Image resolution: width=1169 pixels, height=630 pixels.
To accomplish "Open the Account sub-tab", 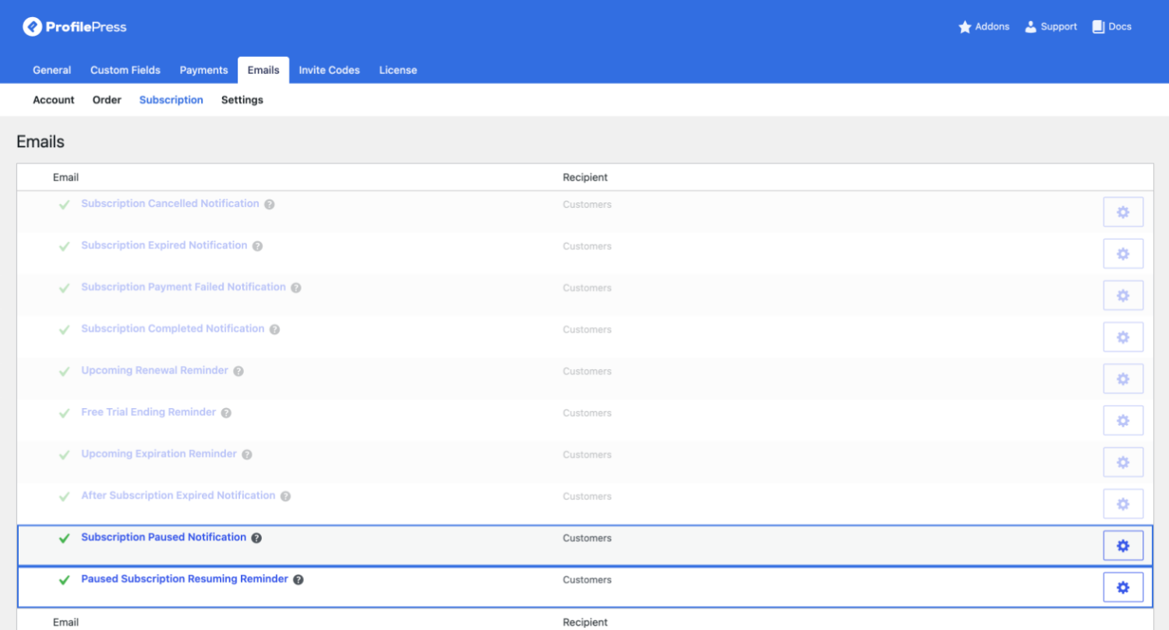I will pos(54,100).
